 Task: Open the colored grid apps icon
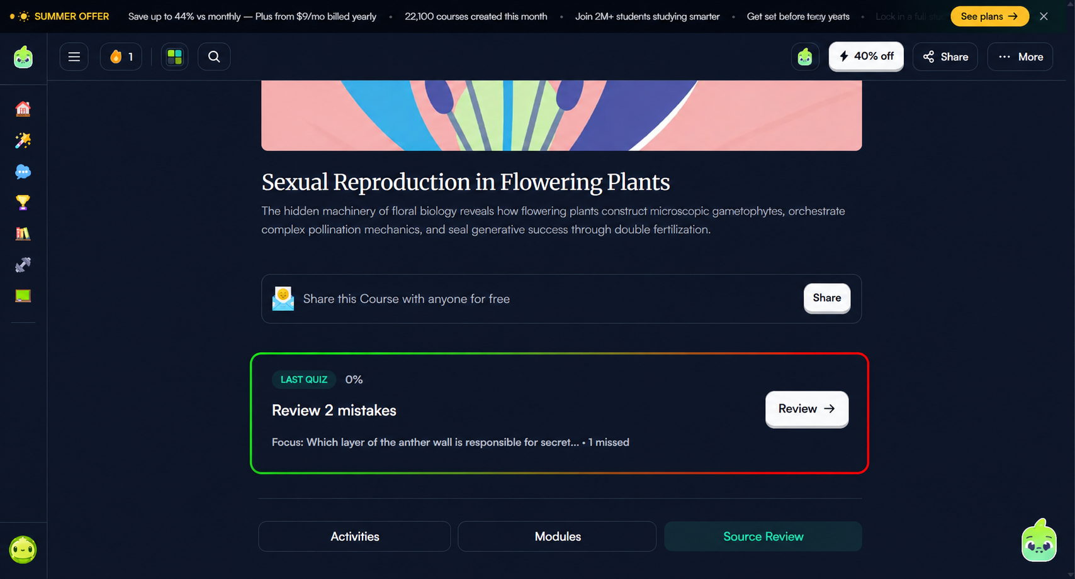(174, 57)
